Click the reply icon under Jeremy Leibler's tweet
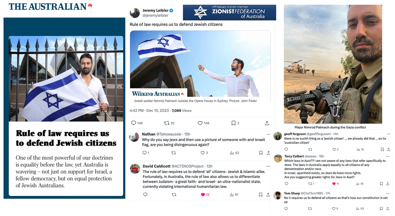 click(x=133, y=123)
